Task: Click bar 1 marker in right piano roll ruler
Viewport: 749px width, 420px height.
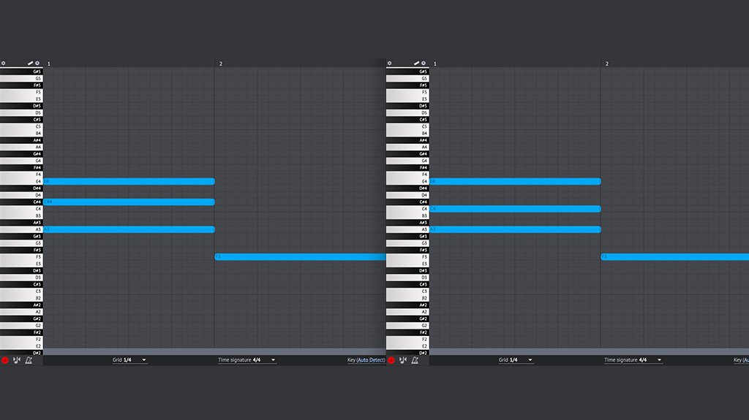Action: click(x=434, y=64)
